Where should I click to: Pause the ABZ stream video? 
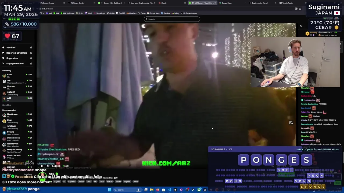pyautogui.click(x=42, y=166)
